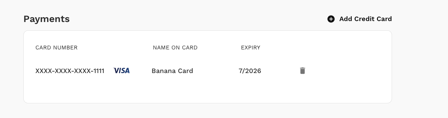Viewport: 448px width, 118px height.
Task: Click the NAME ON CARD column header
Action: click(175, 48)
